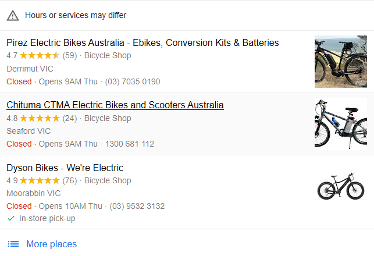Screen dimensions: 374x256
Task: Click the More places link
Action: [x=51, y=244]
